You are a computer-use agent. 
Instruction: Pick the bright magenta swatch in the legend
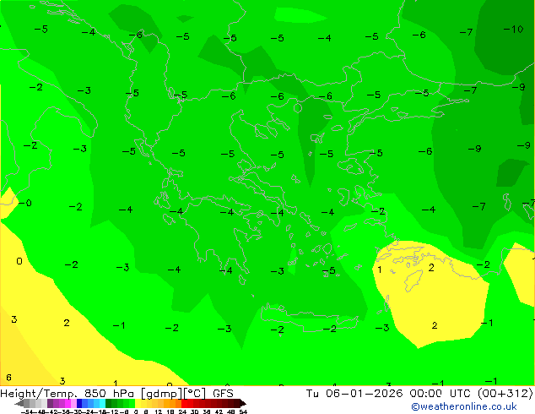[68, 403]
